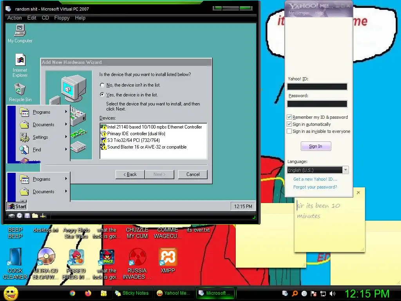Screen dimensions: 401x301
Task: Cancel the Add New Hardware Wizard
Action: click(x=193, y=174)
